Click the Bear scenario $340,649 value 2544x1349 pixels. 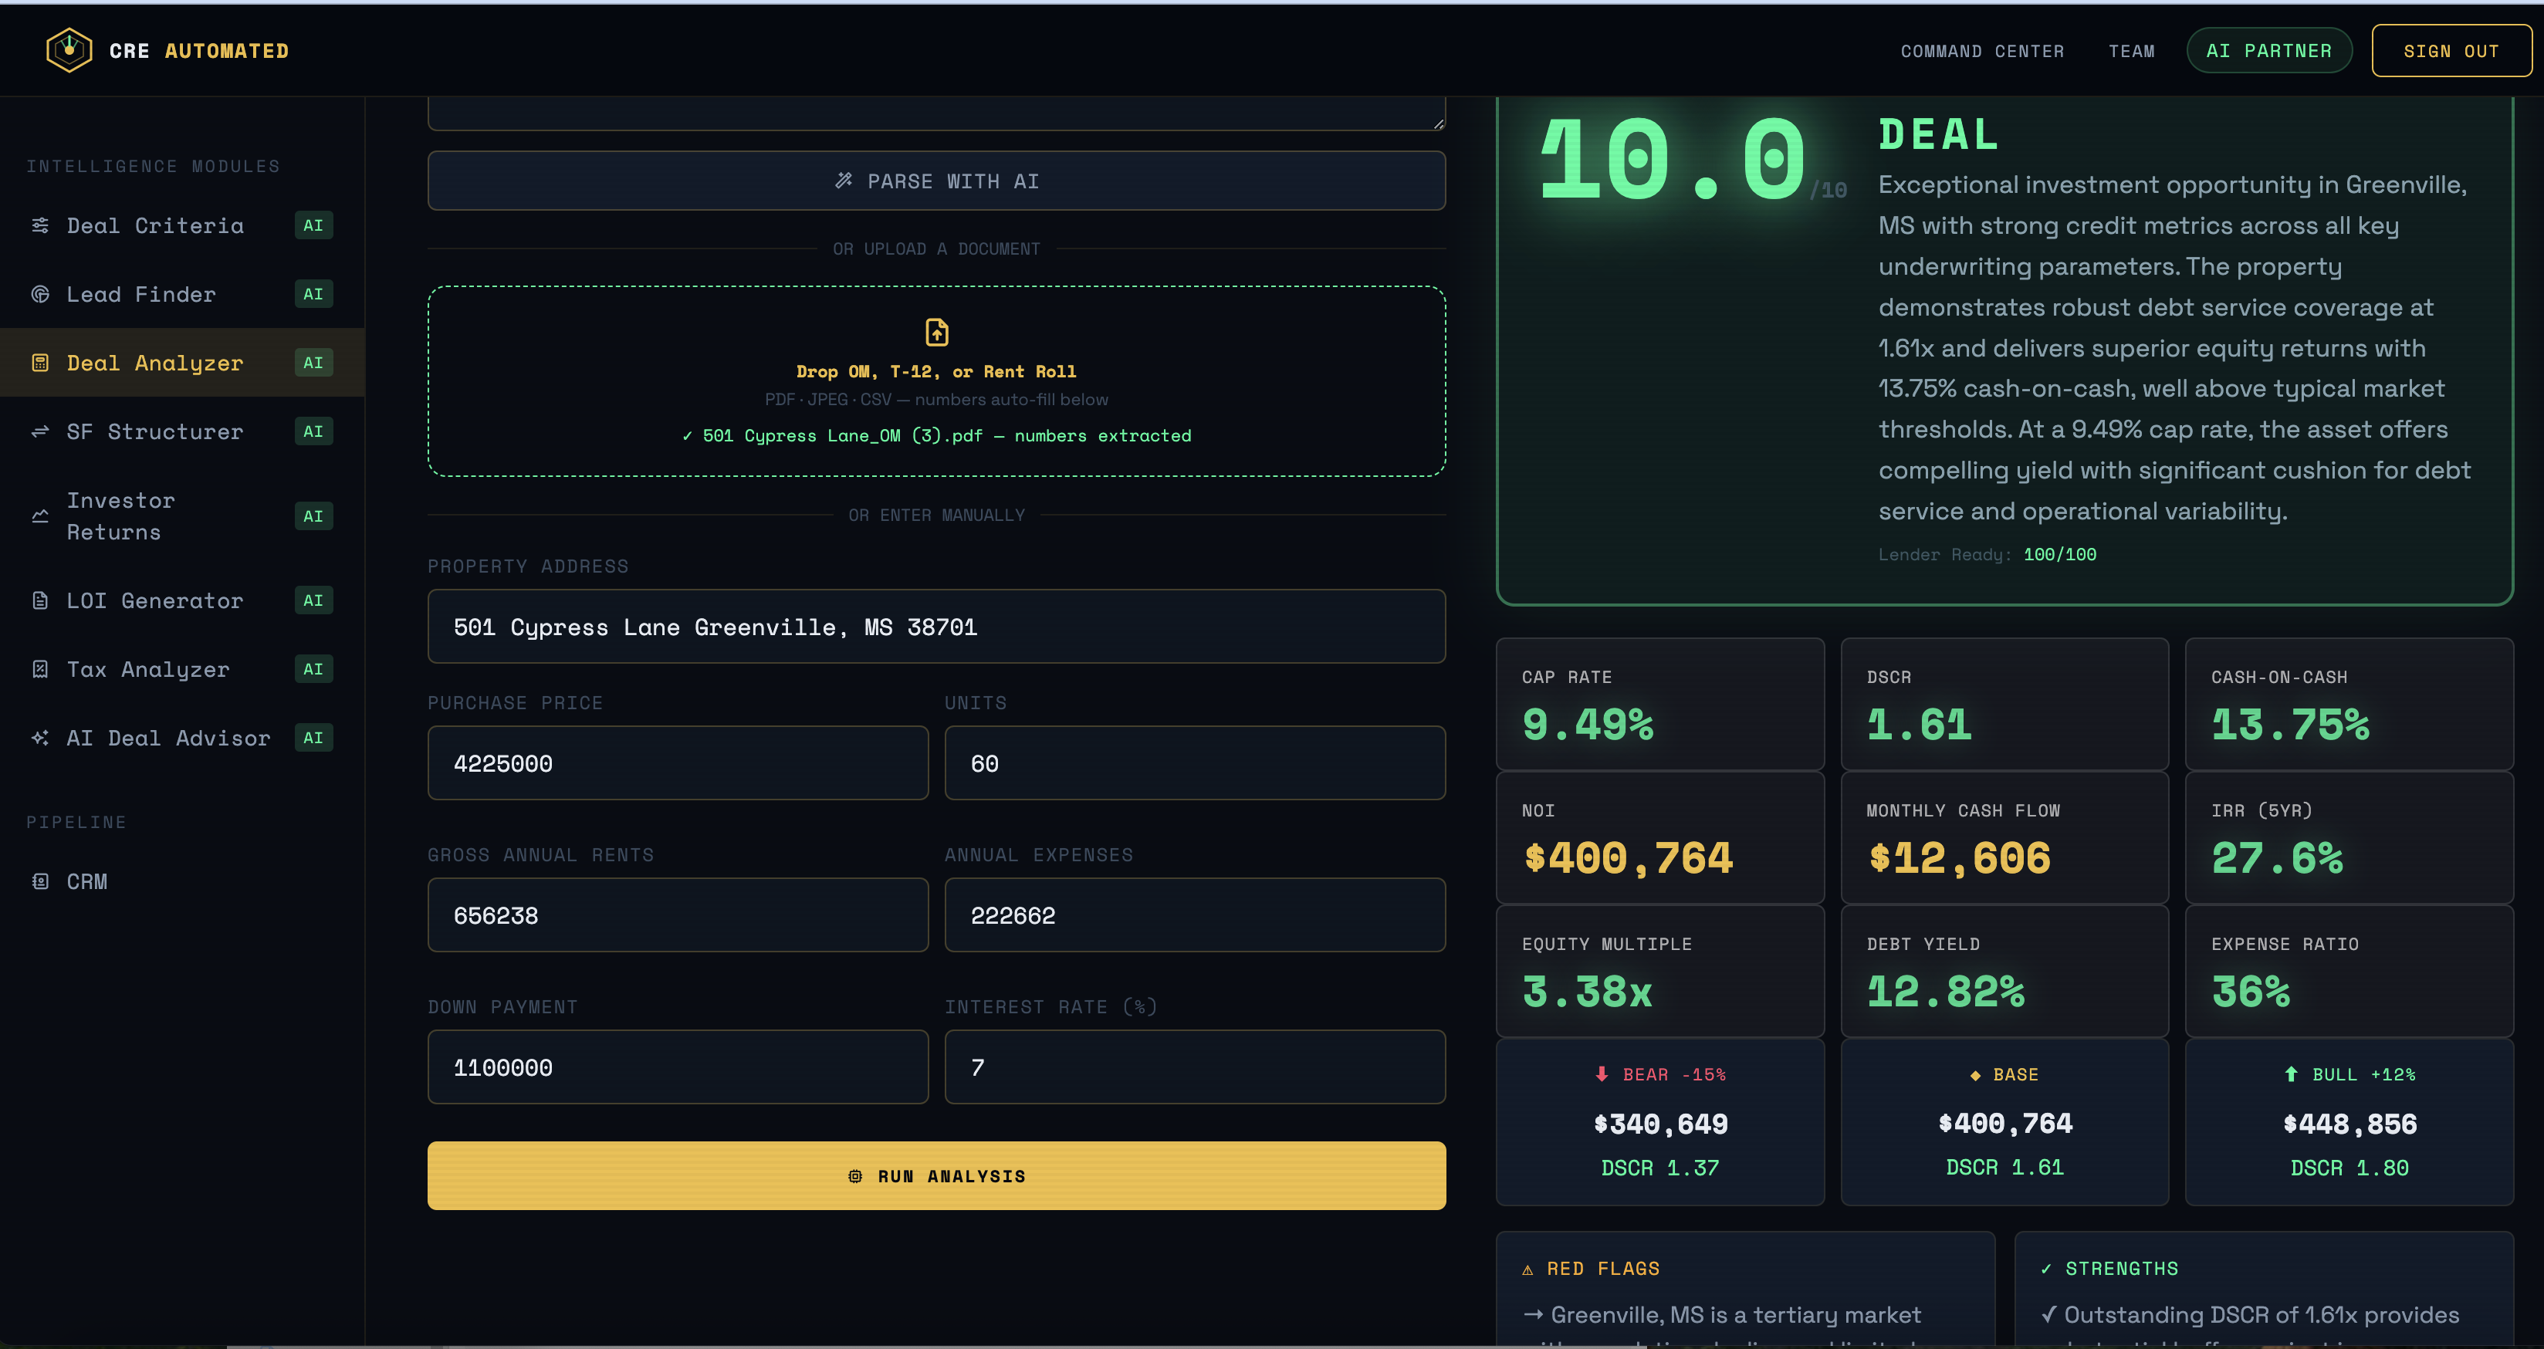pos(1660,1124)
